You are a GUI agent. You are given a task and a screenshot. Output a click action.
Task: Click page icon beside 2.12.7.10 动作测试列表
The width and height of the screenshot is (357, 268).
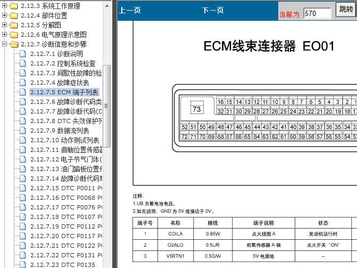click(x=22, y=140)
